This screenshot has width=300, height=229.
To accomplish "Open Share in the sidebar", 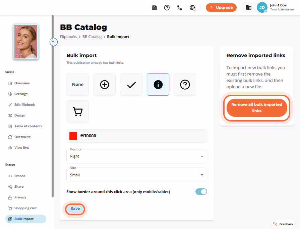I will [19, 187].
